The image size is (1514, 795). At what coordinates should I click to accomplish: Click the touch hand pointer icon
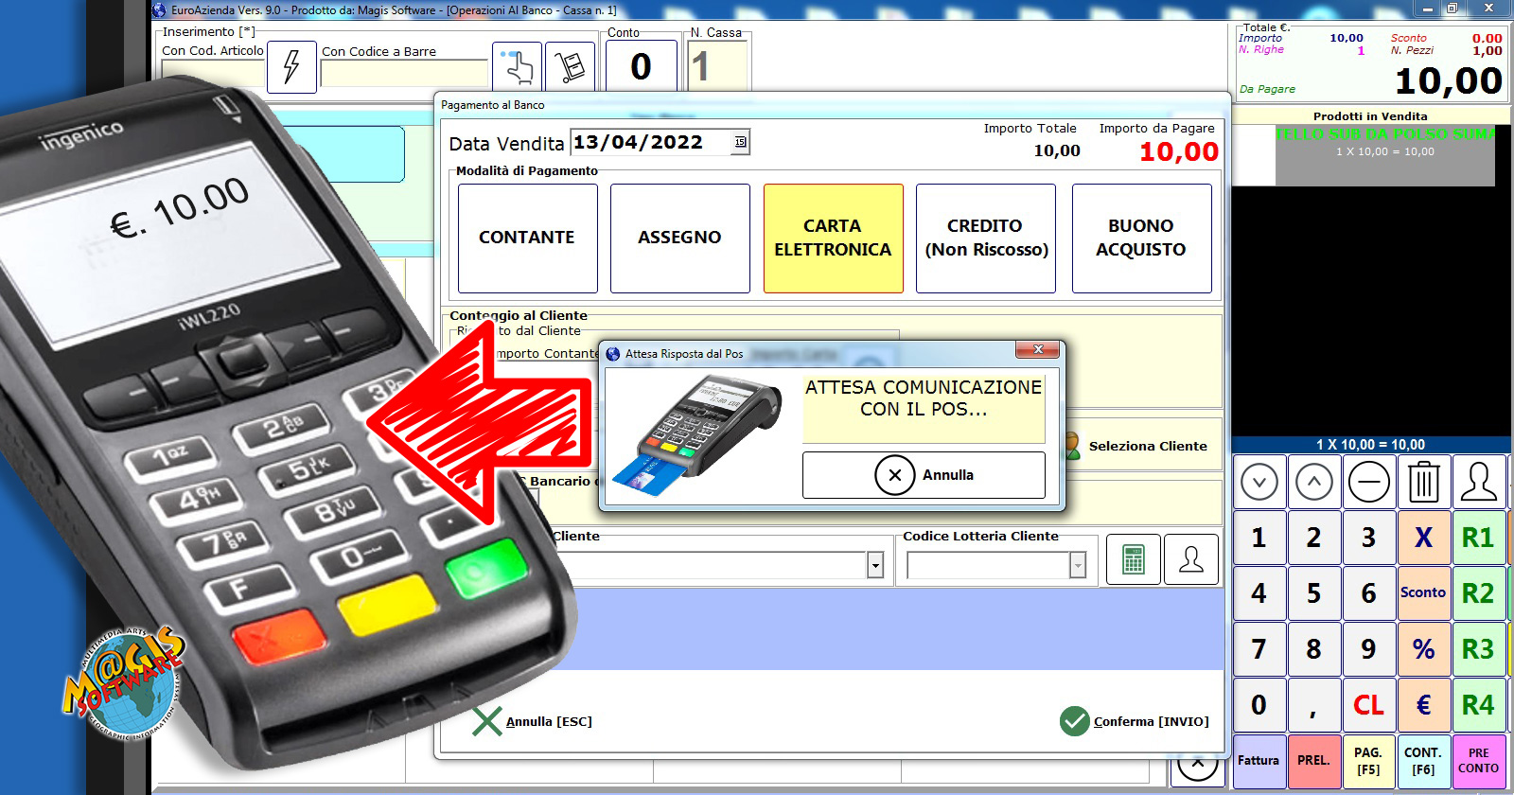517,66
